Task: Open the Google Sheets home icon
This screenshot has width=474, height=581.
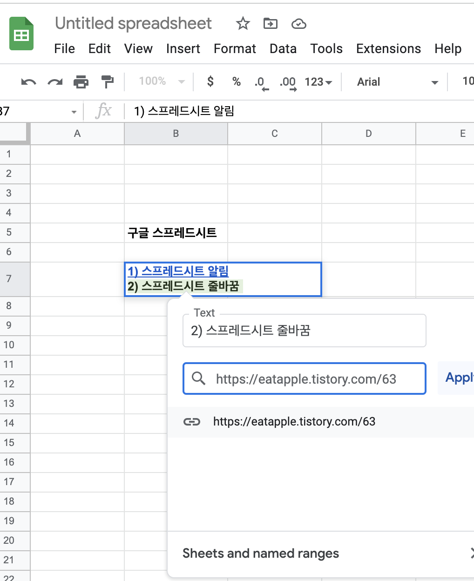Action: pyautogui.click(x=21, y=34)
